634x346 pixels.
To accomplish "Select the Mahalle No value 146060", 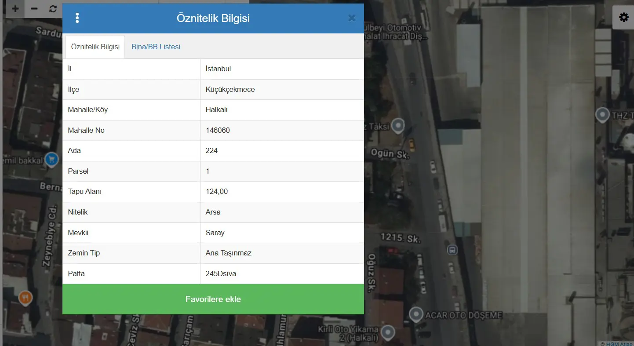I will [x=282, y=130].
